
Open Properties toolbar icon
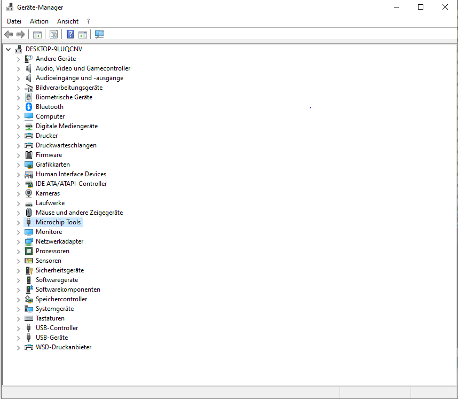53,34
